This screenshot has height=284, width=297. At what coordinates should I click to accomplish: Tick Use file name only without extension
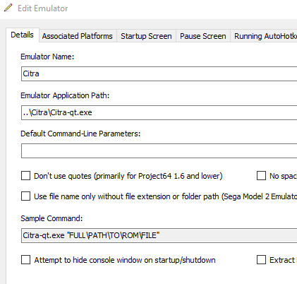coord(25,196)
